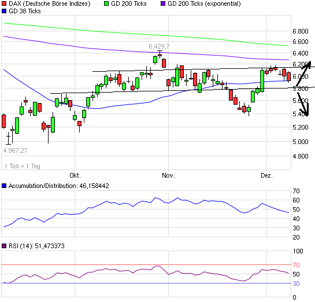Image resolution: width=315 pixels, height=302 pixels.
Task: Click the candlestick at the 6.429,7 high
Action: pyautogui.click(x=160, y=55)
